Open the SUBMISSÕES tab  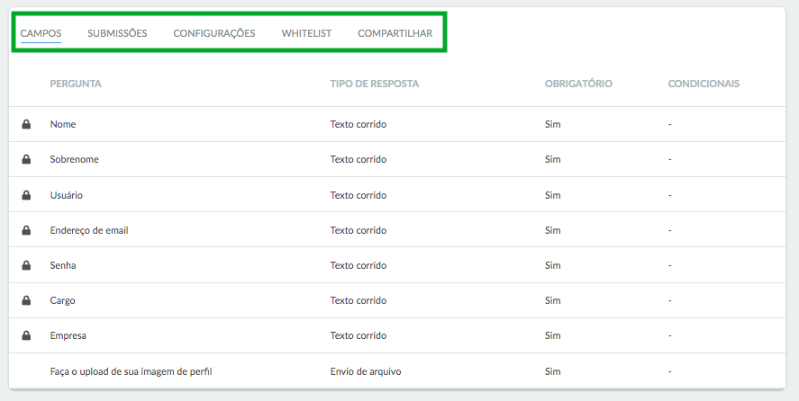117,33
